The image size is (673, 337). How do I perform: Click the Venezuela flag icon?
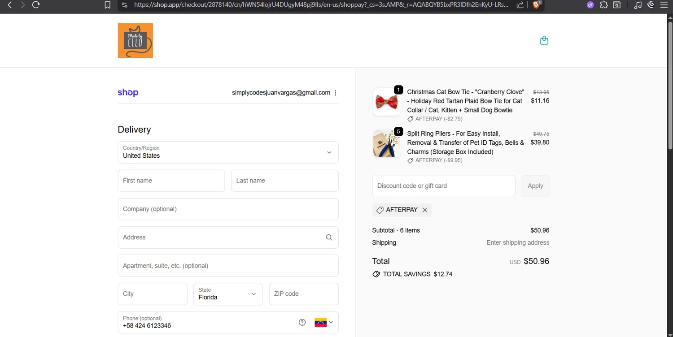320,322
